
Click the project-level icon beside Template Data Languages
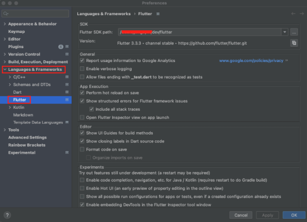click(67, 122)
